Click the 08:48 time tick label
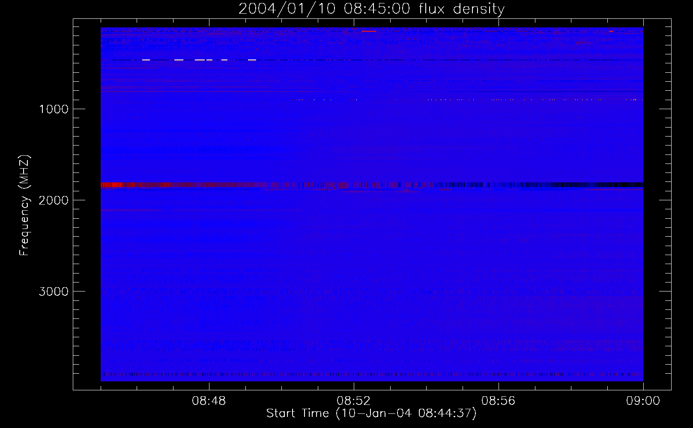This screenshot has height=428, width=693. [x=209, y=401]
